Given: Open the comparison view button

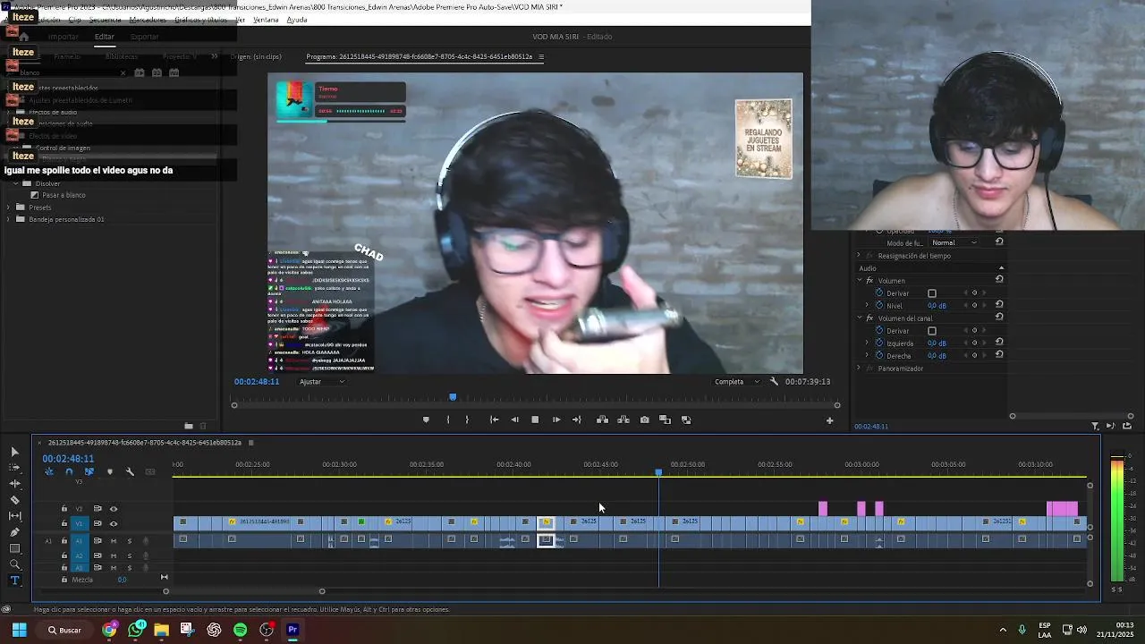Looking at the screenshot, I should [665, 419].
